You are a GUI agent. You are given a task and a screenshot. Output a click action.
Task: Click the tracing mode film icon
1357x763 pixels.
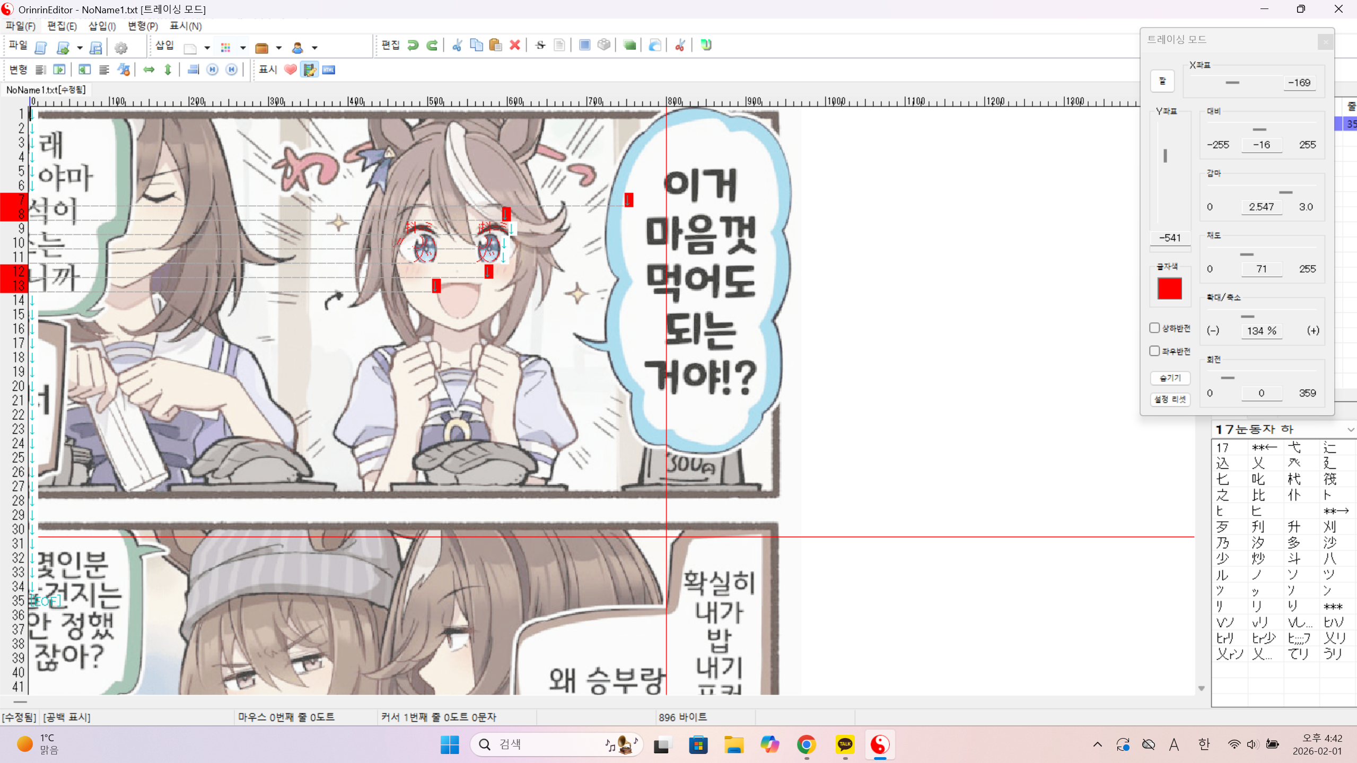[309, 70]
